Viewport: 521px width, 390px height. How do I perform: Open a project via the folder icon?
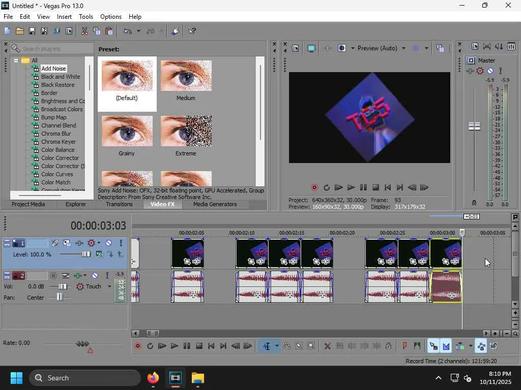click(20, 31)
